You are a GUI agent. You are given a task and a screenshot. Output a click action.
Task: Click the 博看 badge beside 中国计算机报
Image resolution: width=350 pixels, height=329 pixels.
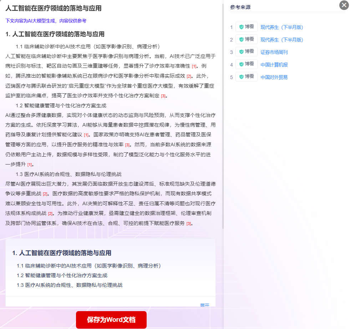click(246, 64)
